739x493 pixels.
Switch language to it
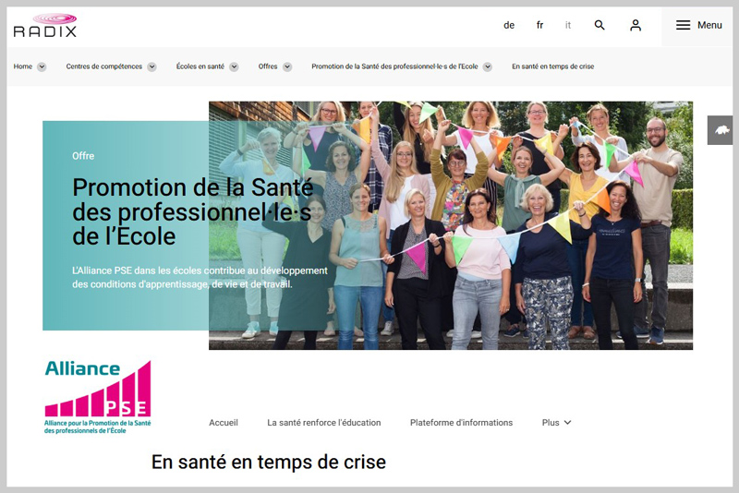tap(568, 25)
